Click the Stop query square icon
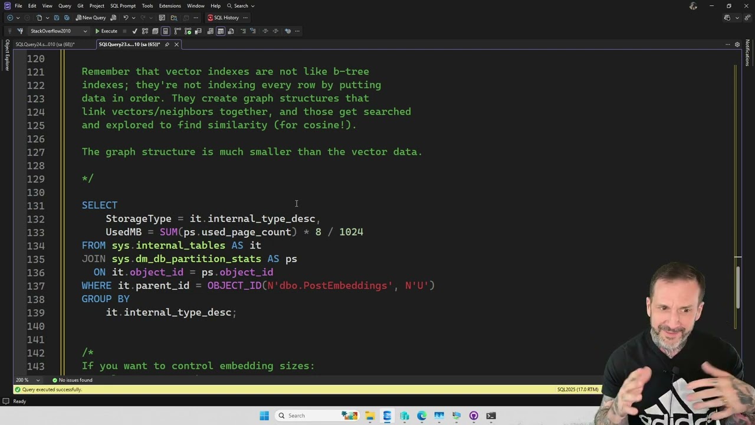Image resolution: width=755 pixels, height=425 pixels. pos(124,31)
